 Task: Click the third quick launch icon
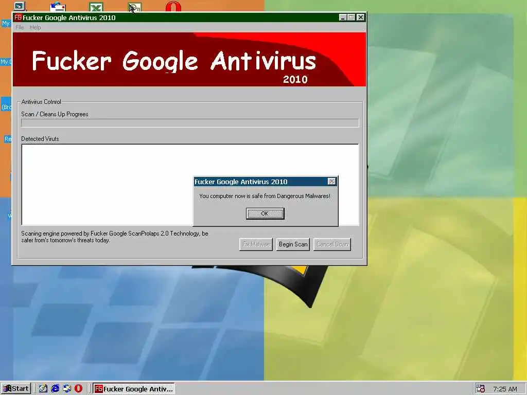67,389
